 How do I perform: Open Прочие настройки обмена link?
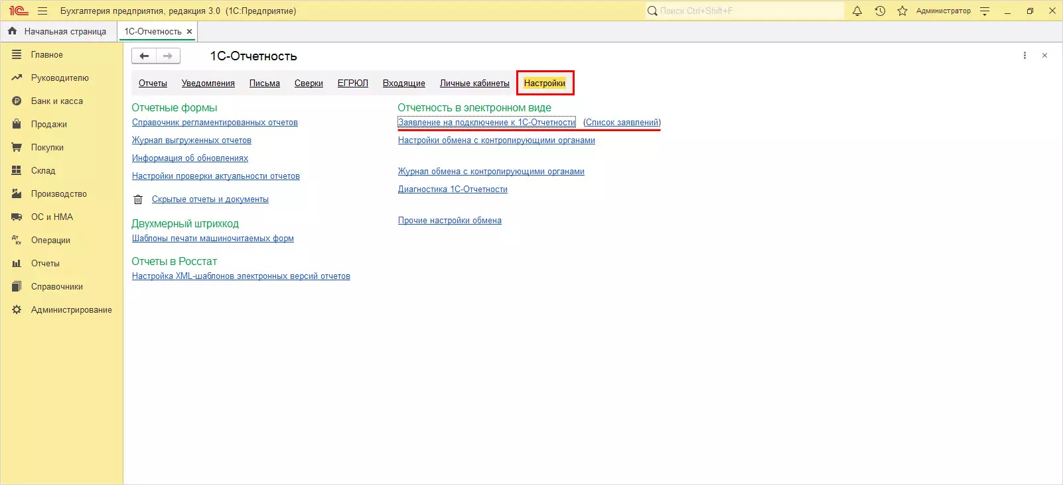[450, 220]
